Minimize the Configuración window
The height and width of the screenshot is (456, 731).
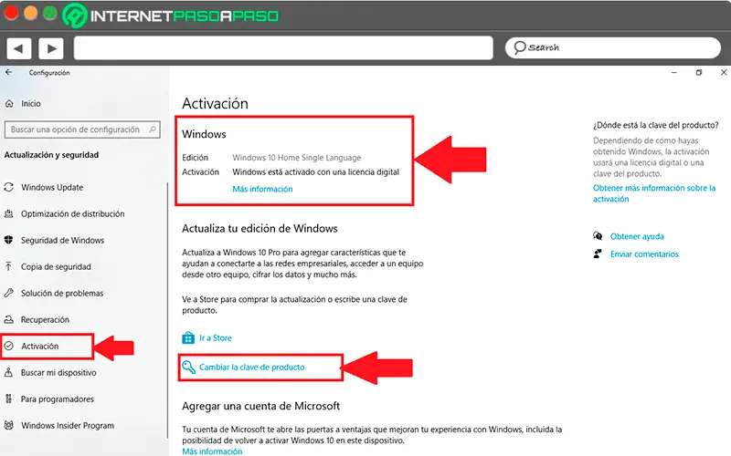(x=673, y=73)
